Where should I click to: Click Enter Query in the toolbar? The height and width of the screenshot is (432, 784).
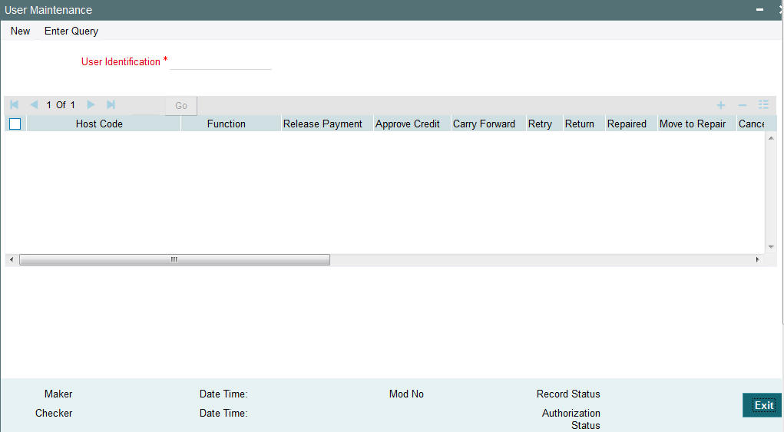pyautogui.click(x=71, y=31)
